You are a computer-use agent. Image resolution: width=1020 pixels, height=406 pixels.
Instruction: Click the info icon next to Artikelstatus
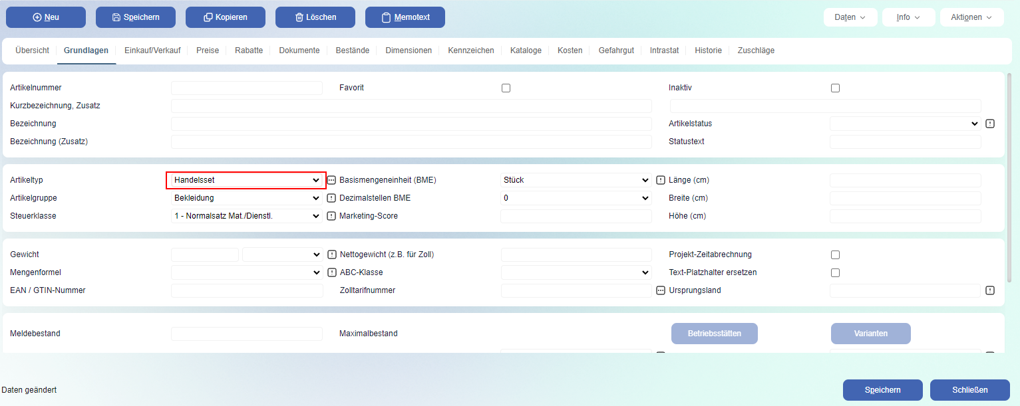[x=990, y=124]
